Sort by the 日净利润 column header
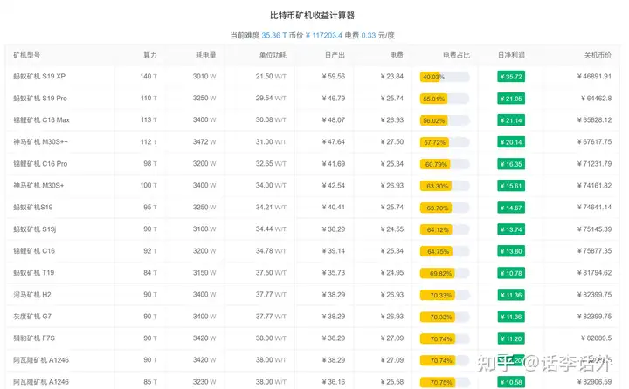Viewport: 629px width, 389px height. (511, 55)
